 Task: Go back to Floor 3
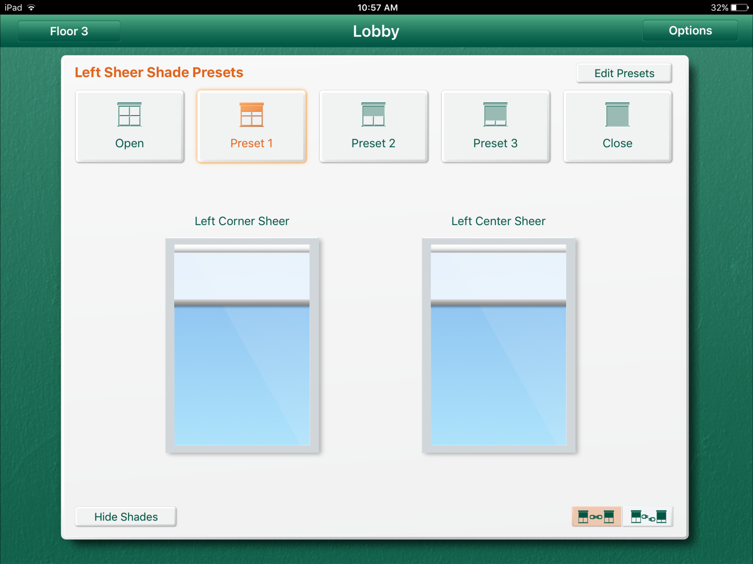69,31
